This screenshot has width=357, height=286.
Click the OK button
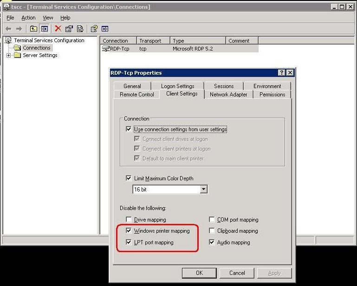199,273
